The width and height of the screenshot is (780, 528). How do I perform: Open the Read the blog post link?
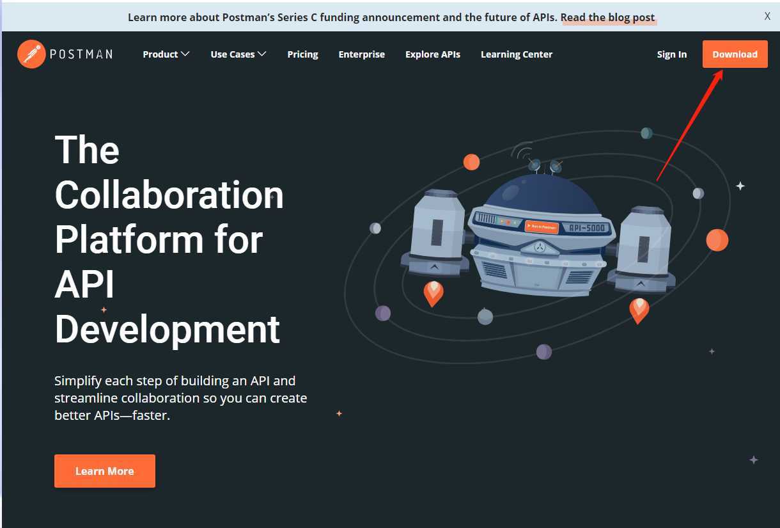(x=608, y=17)
